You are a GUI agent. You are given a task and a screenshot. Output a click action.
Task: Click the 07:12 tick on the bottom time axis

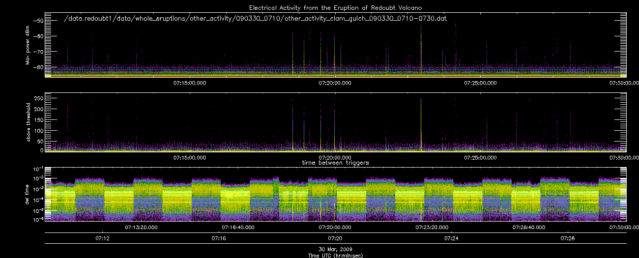click(x=102, y=238)
